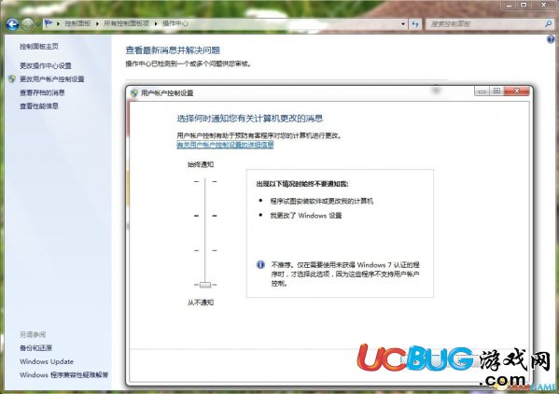Click the shield icon beside 更改用户帐户控制设置
Viewport: 559px width, 394px height.
pos(12,78)
